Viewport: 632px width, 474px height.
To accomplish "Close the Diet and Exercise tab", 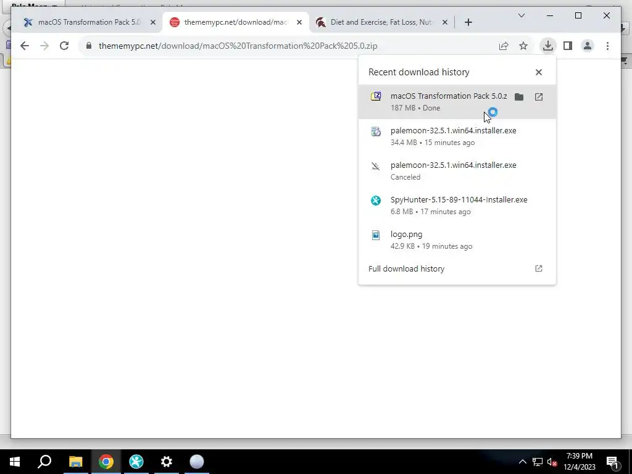I will (x=444, y=23).
